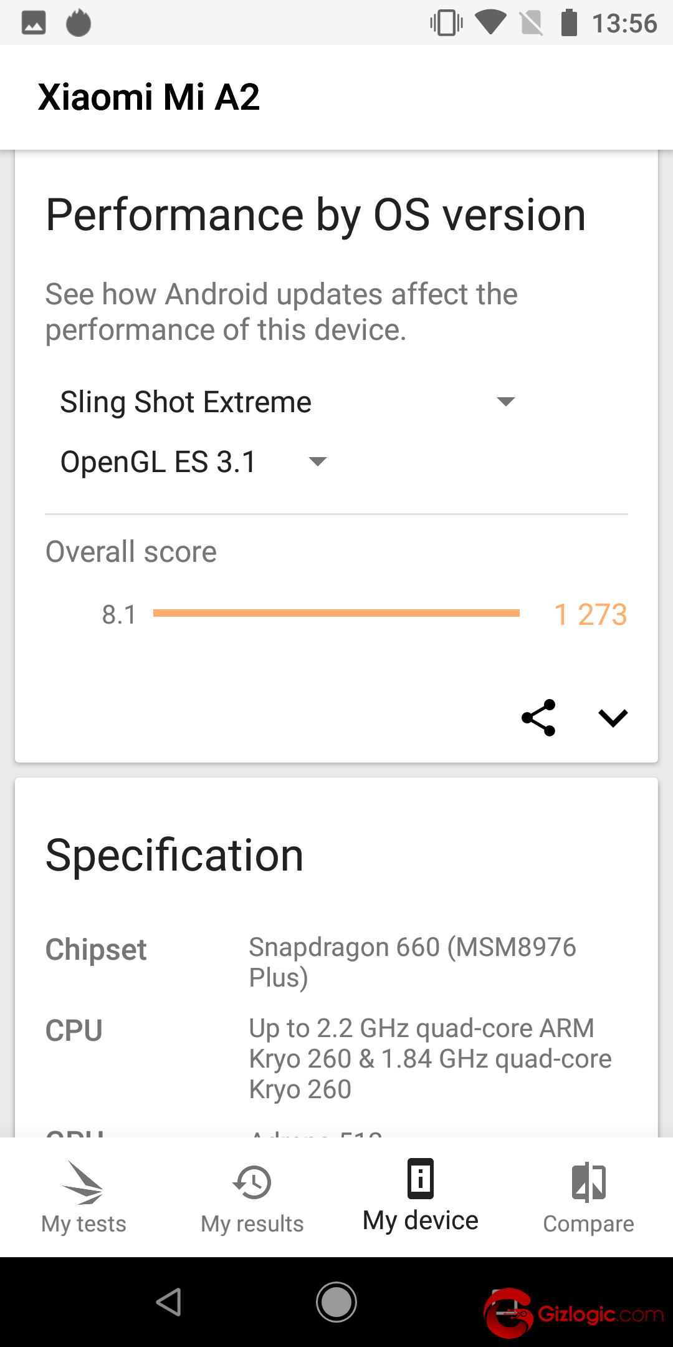Expand the performance card chevron
Image resolution: width=673 pixels, height=1347 pixels.
pos(613,718)
